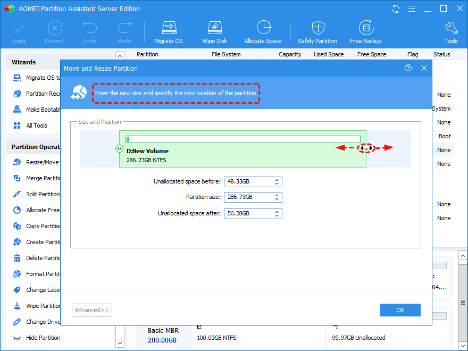Click the Redo arrow icon
The width and height of the screenshot is (468, 351).
[124, 28]
